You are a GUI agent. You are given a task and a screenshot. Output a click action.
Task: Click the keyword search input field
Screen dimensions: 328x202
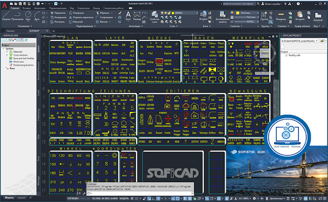tap(239, 4)
